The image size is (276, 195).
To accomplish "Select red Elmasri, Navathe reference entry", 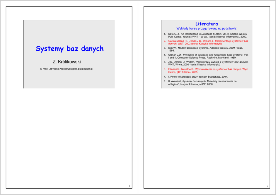I will pos(208,70).
